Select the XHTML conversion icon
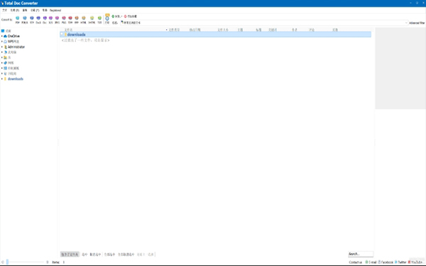 click(x=92, y=20)
